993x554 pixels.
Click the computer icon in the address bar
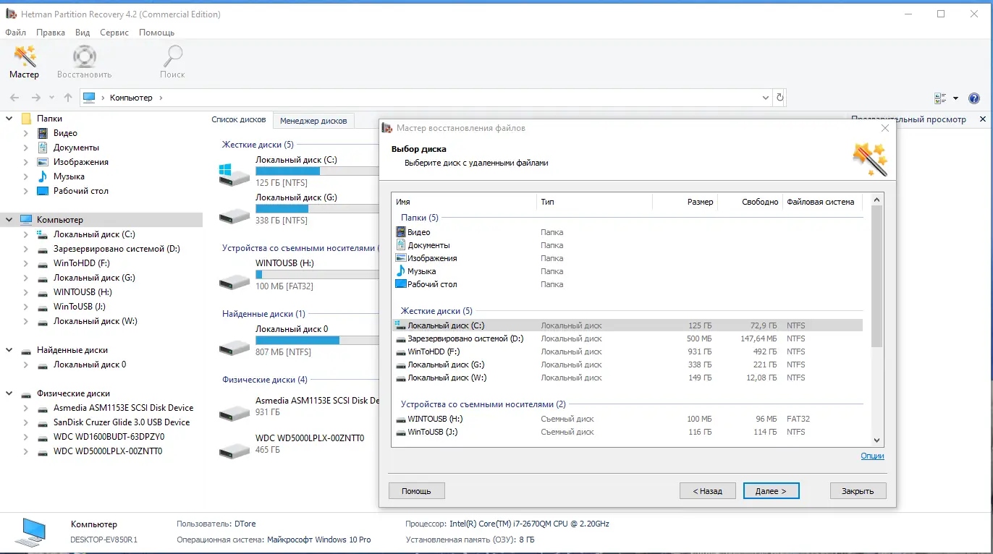pyautogui.click(x=89, y=98)
